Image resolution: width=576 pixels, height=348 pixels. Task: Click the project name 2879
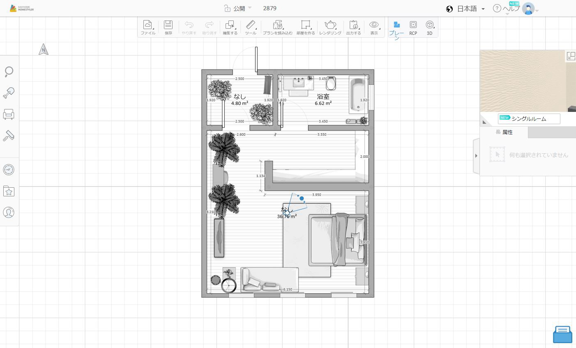(270, 8)
